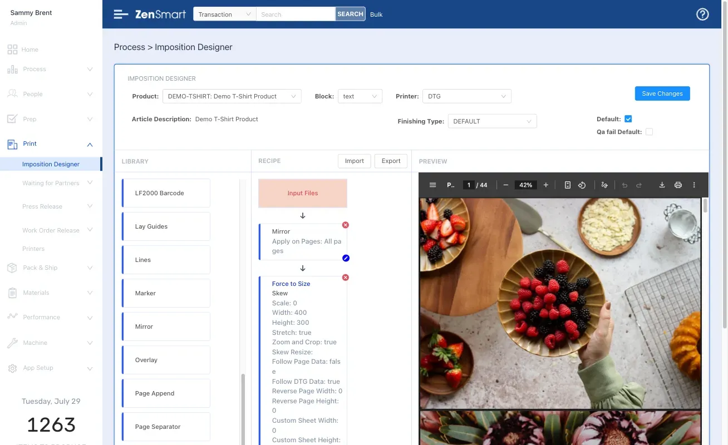Image resolution: width=728 pixels, height=445 pixels.
Task: Click the Library panel scrollbar thumb
Action: pyautogui.click(x=243, y=409)
